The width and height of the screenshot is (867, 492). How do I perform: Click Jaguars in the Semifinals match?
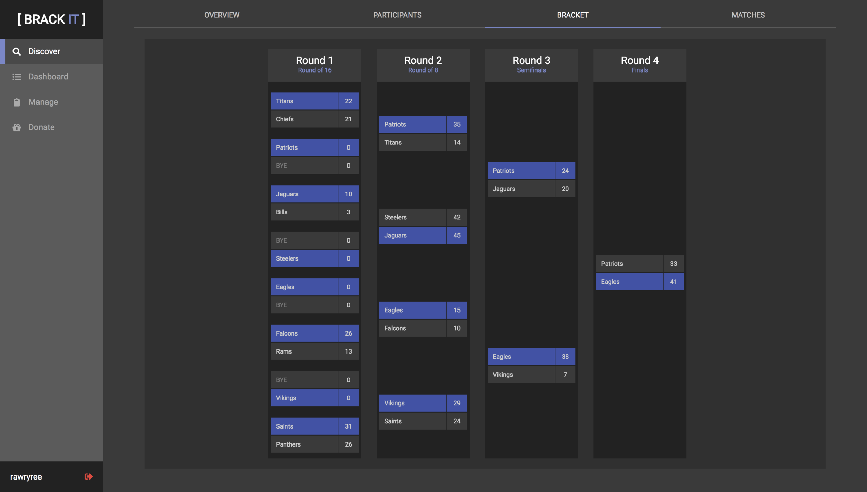pyautogui.click(x=521, y=189)
